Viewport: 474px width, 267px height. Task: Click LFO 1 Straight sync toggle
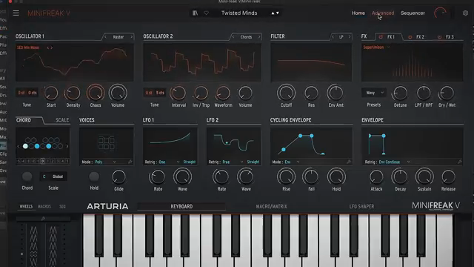pyautogui.click(x=190, y=162)
